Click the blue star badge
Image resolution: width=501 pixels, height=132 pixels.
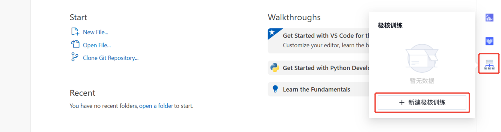[271, 32]
